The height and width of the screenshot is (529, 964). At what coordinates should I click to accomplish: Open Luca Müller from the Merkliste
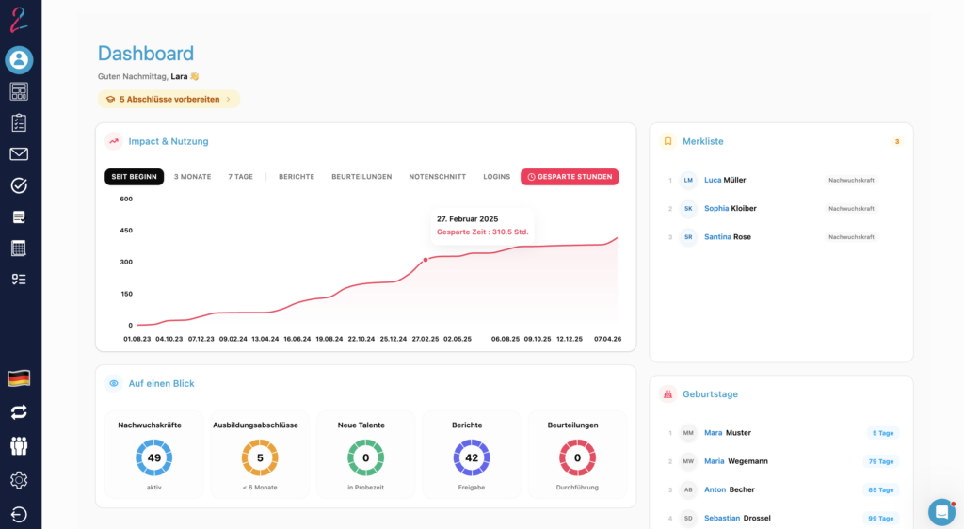pos(724,180)
